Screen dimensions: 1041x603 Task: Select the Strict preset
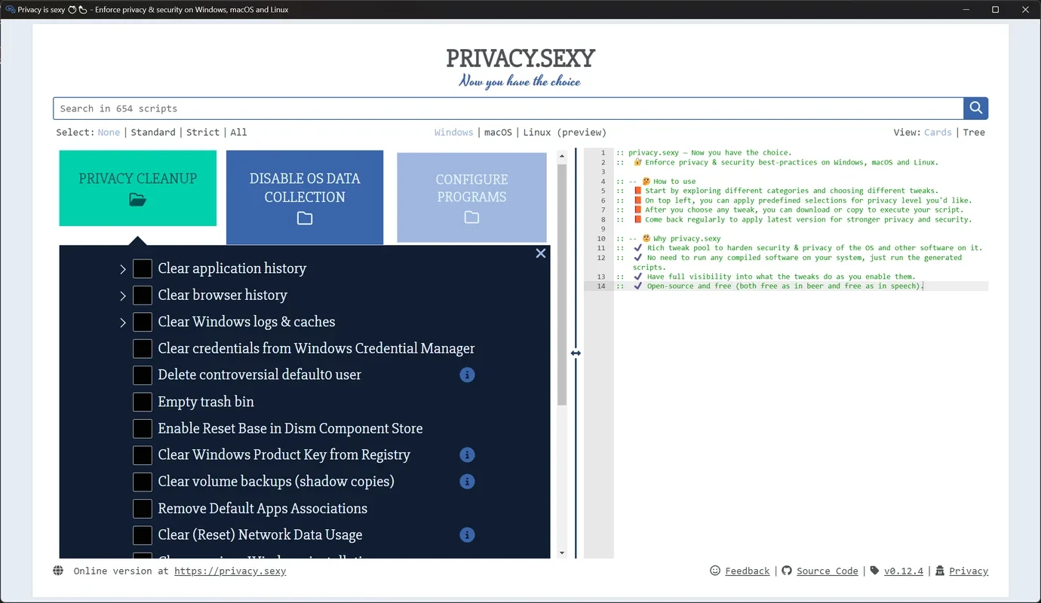(x=203, y=132)
